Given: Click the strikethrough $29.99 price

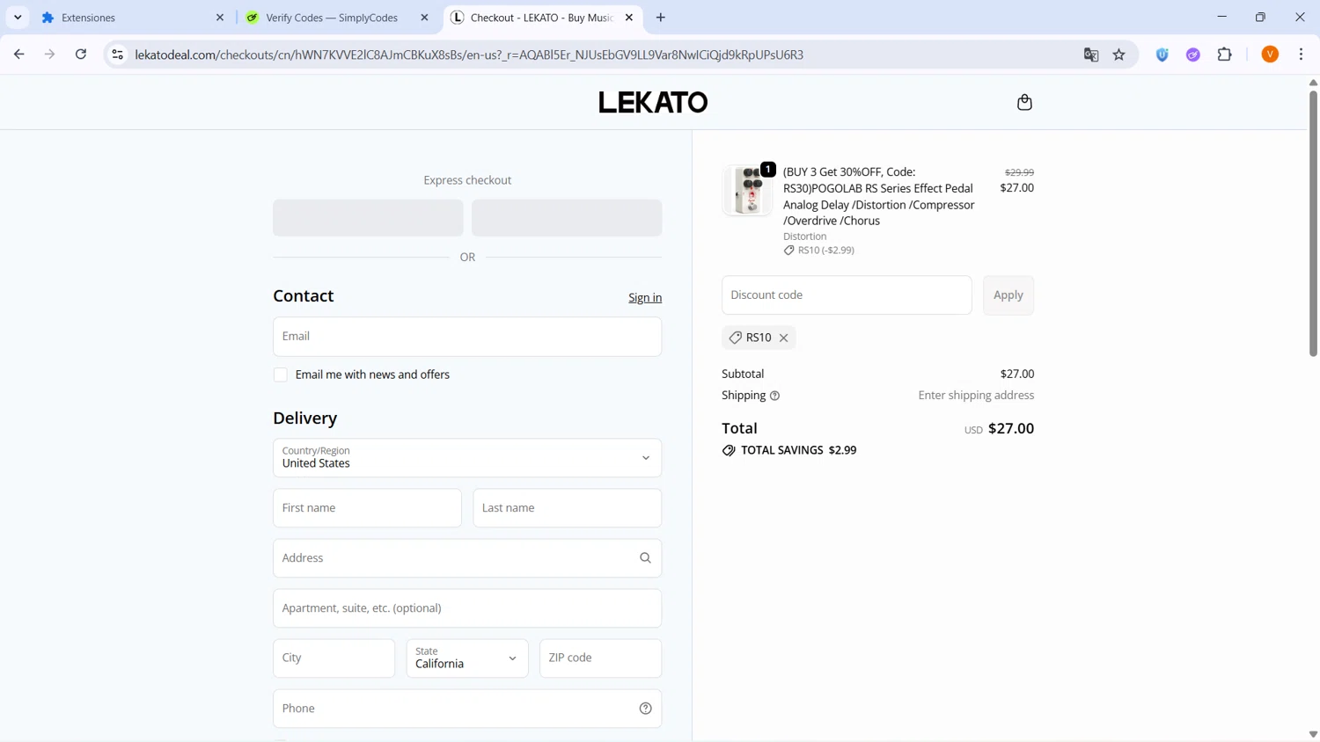Looking at the screenshot, I should click(1019, 172).
